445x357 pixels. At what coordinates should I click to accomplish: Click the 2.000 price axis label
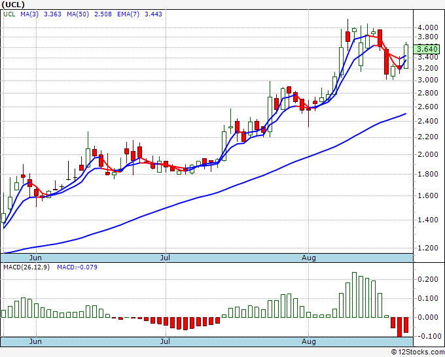click(428, 154)
